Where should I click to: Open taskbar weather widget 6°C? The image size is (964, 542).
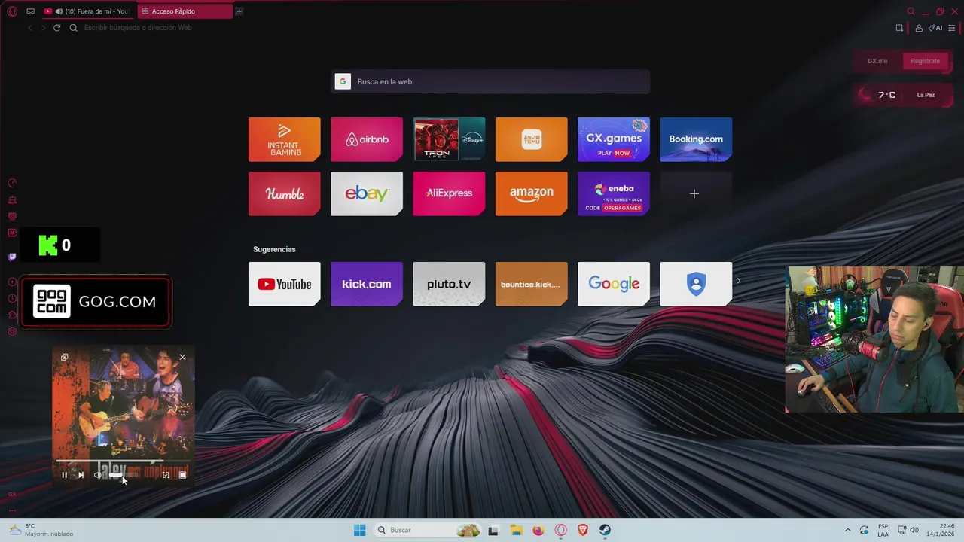(x=41, y=530)
